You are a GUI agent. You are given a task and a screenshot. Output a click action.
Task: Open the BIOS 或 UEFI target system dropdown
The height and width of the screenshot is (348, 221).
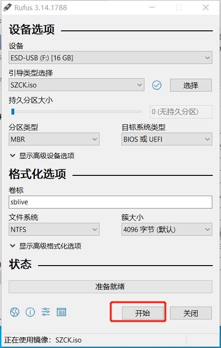(x=167, y=139)
